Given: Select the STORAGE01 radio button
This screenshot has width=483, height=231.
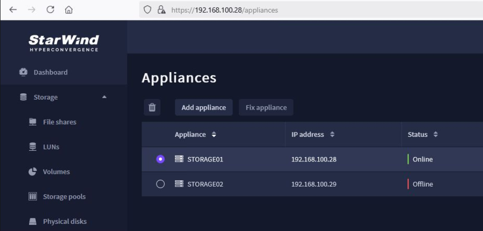Looking at the screenshot, I should point(160,159).
